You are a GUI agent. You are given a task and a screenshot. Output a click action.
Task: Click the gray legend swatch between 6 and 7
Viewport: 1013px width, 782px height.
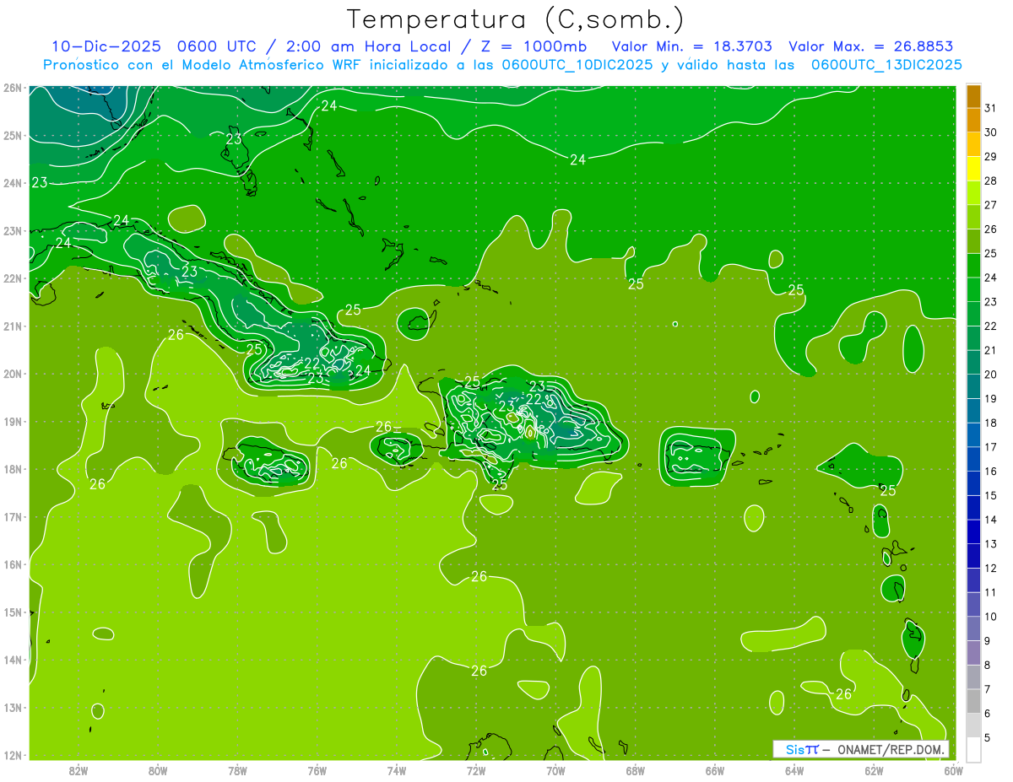tap(974, 701)
